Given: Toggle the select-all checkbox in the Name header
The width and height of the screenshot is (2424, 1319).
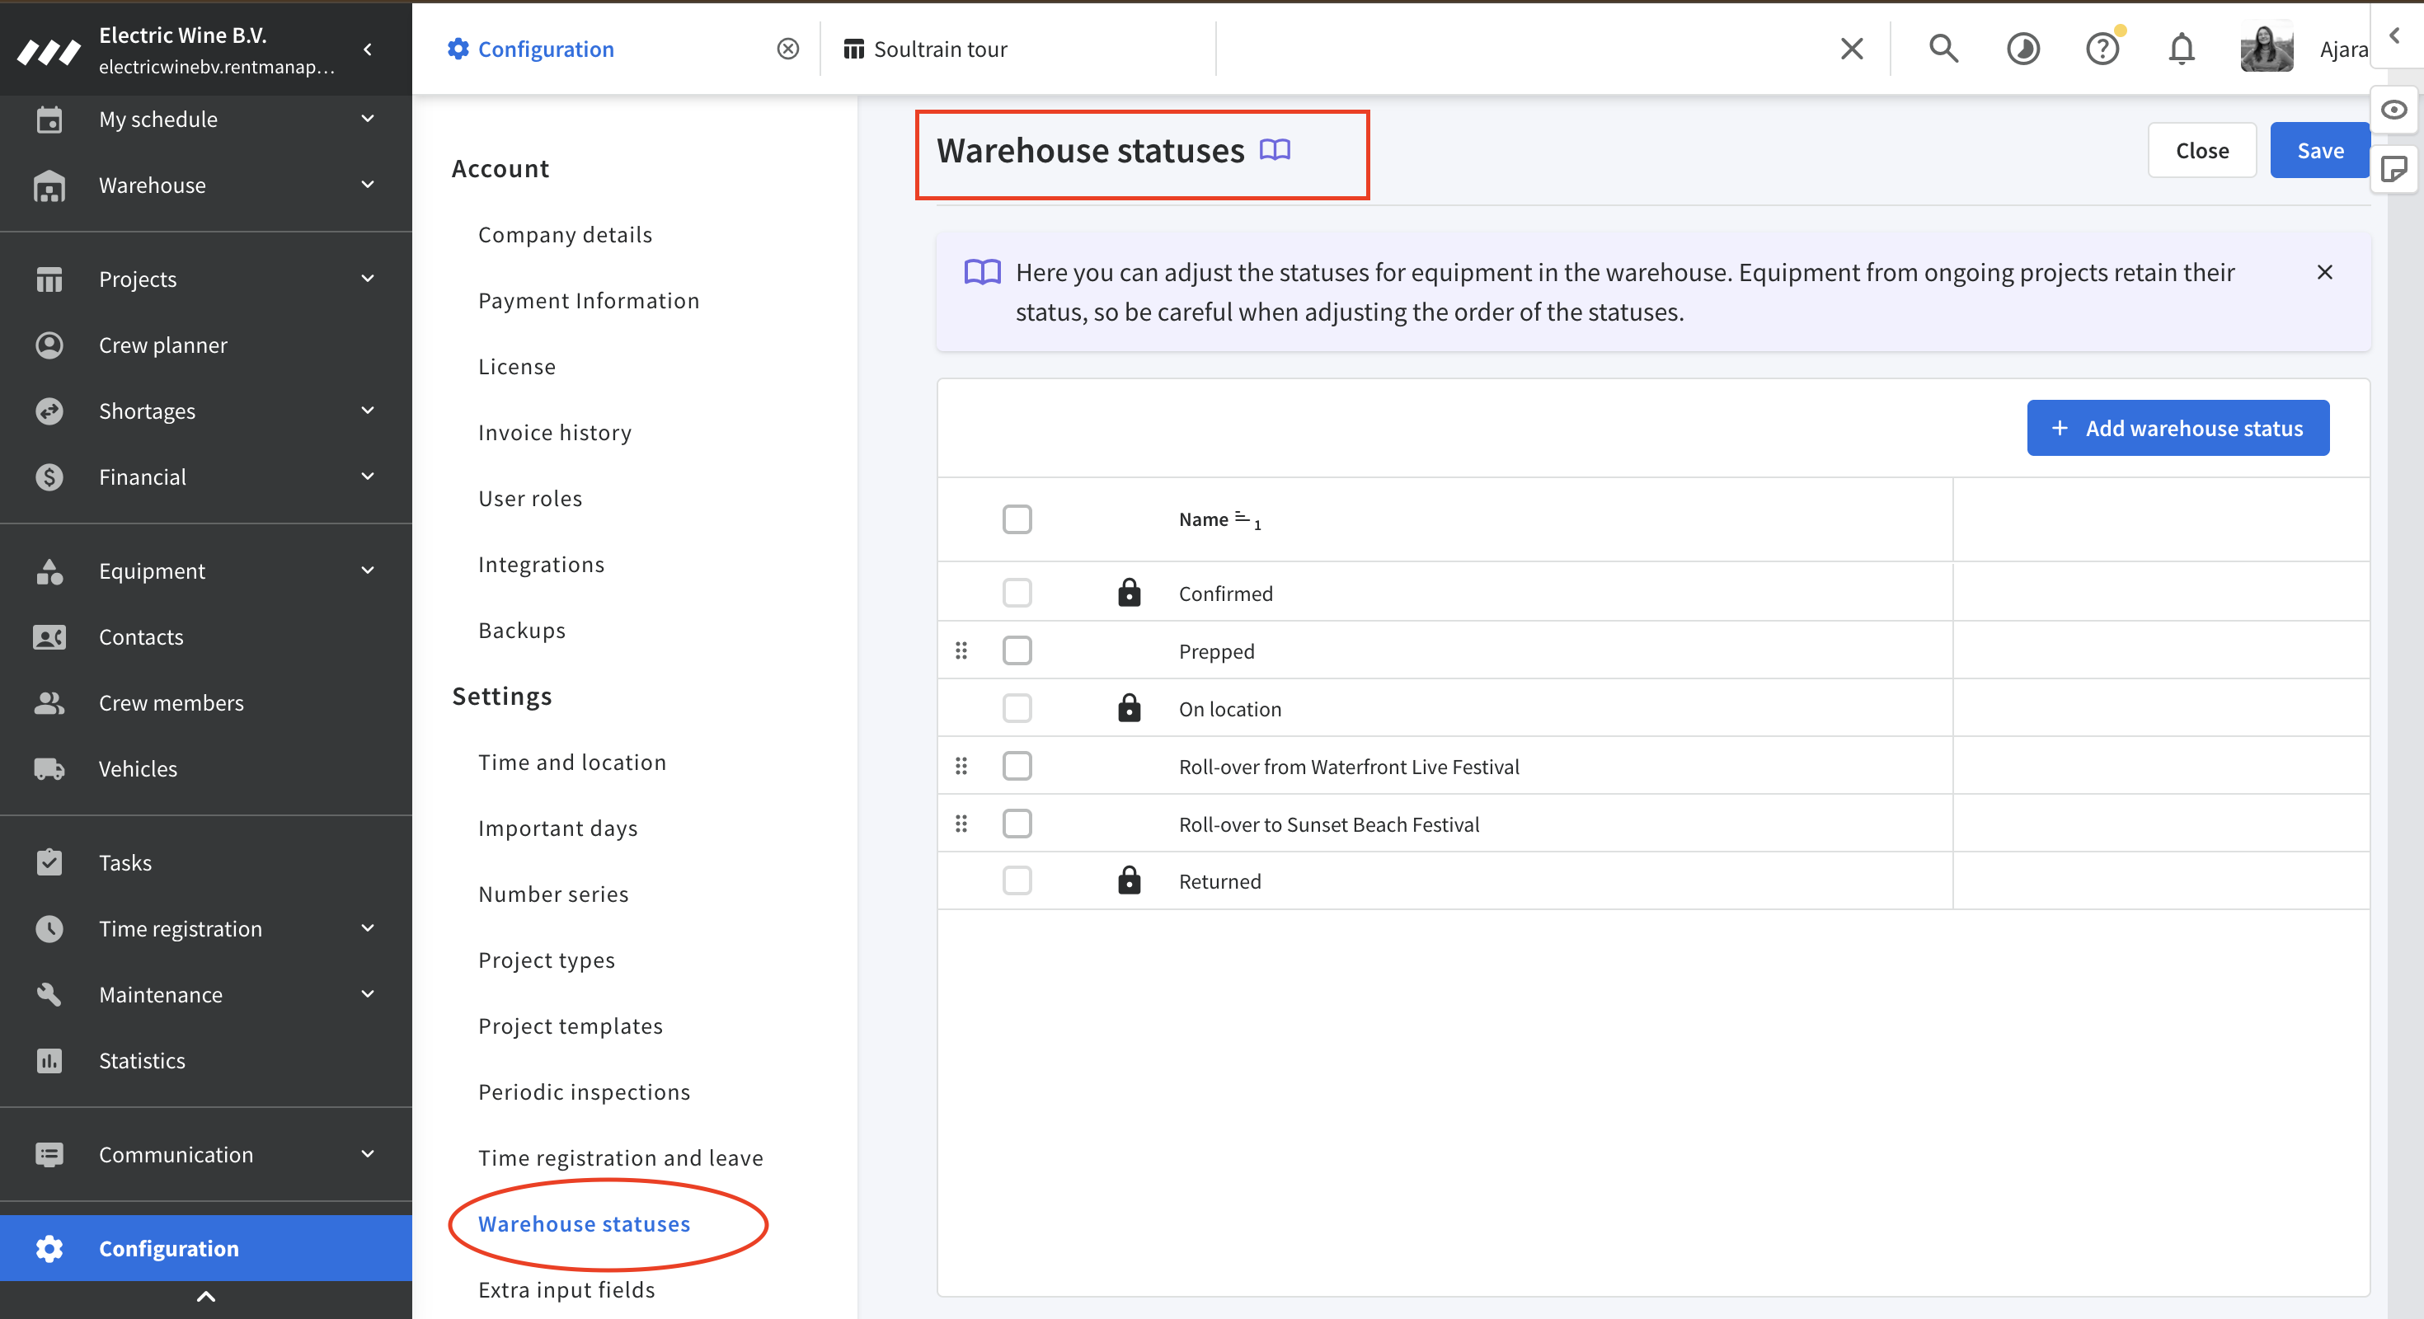Looking at the screenshot, I should (x=1017, y=519).
